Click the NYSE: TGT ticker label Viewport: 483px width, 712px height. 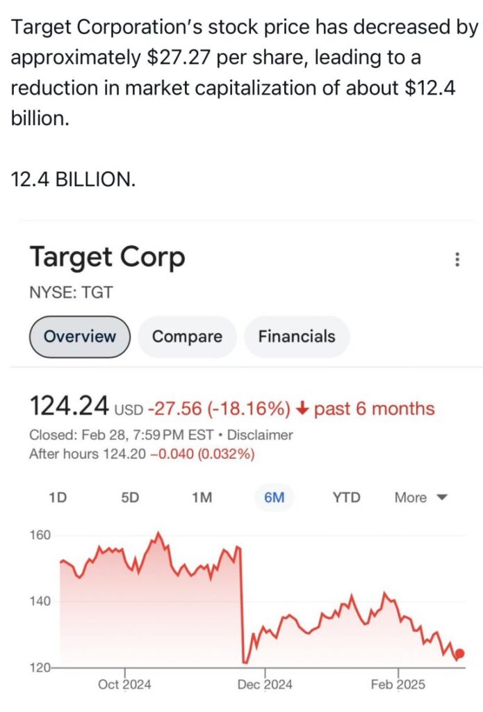(x=69, y=293)
